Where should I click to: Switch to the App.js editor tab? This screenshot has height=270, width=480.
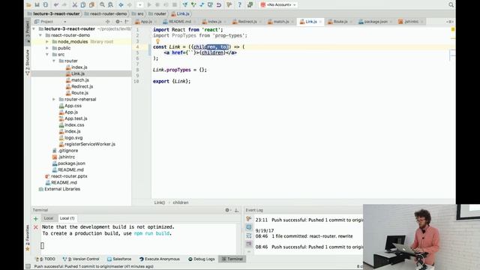145,22
